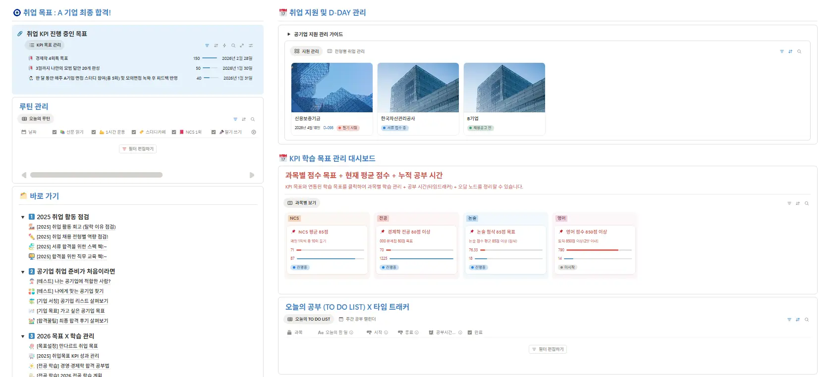Open 경제학 전공 80점 이상 card

click(x=416, y=249)
